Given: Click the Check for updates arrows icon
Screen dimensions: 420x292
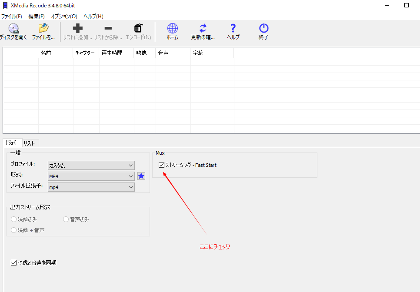Looking at the screenshot, I should [x=203, y=29].
